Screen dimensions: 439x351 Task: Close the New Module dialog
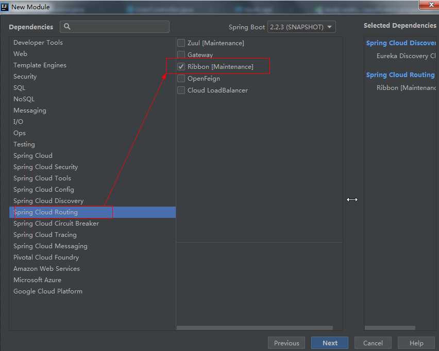431,5
